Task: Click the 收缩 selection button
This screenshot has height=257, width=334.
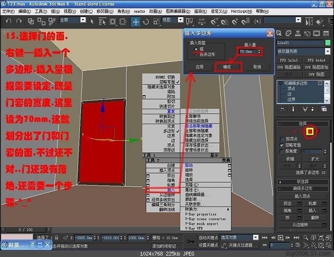Action: 290,159
